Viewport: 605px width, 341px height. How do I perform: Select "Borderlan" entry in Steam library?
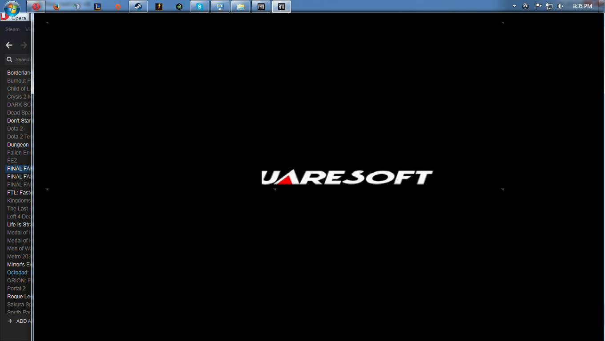19,73
